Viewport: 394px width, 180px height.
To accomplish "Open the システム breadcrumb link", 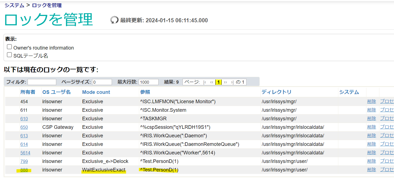I will pyautogui.click(x=14, y=5).
